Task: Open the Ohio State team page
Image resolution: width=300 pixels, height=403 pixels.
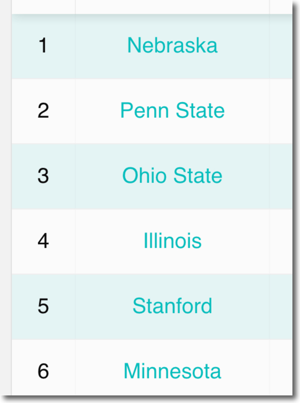Action: click(x=172, y=175)
